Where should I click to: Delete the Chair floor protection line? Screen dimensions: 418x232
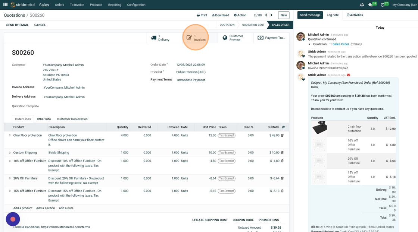point(282,136)
